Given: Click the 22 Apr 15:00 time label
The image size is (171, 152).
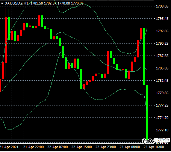Looking at the screenshot, I should (x=82, y=147).
